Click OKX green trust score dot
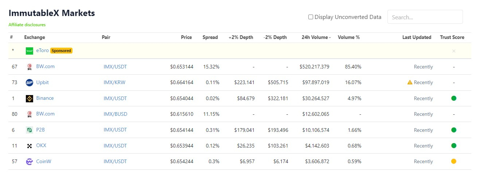Screen dimensions: 483x173 click(x=454, y=146)
